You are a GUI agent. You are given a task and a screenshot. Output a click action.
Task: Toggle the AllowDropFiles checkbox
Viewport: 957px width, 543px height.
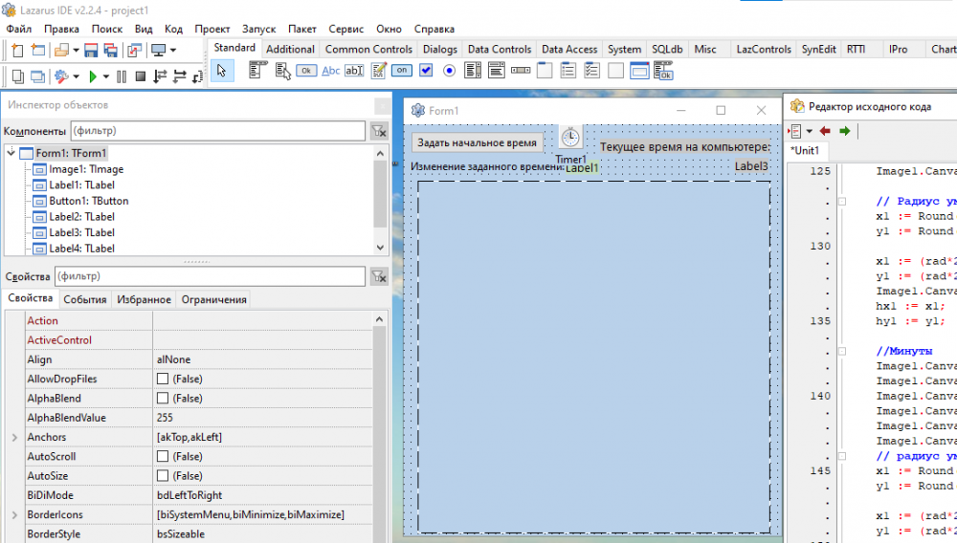click(x=163, y=380)
